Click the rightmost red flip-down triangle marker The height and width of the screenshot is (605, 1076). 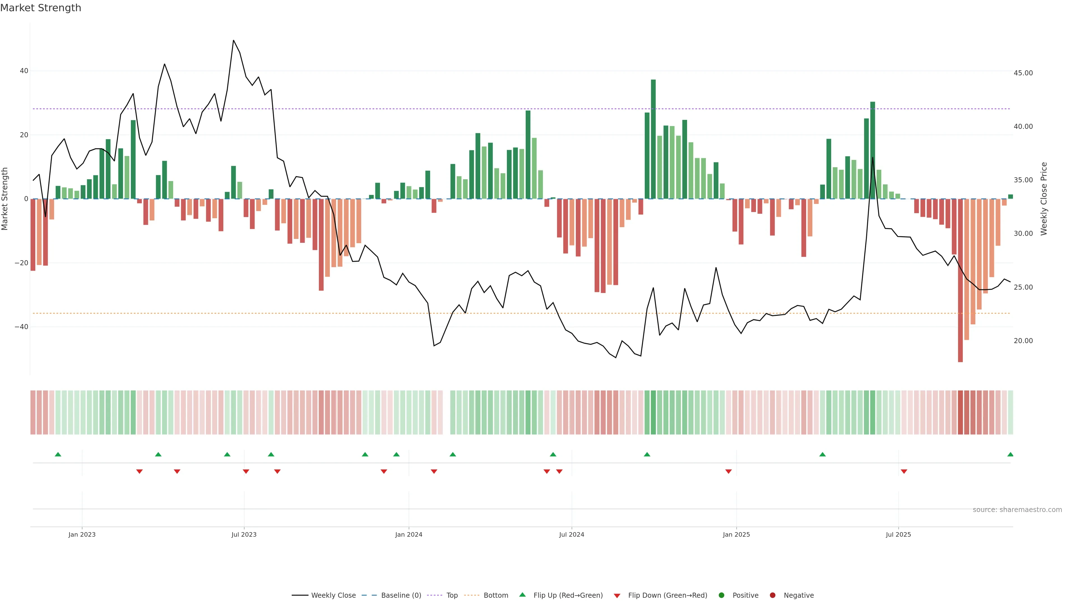pyautogui.click(x=904, y=471)
